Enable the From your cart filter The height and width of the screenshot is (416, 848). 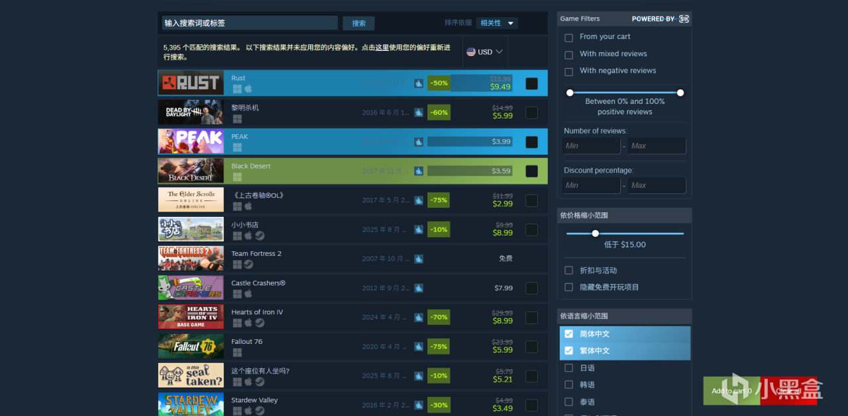568,38
